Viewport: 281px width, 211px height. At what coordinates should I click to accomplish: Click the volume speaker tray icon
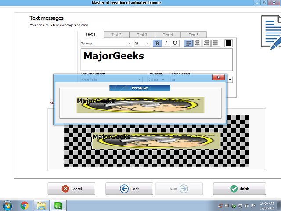tap(247, 206)
